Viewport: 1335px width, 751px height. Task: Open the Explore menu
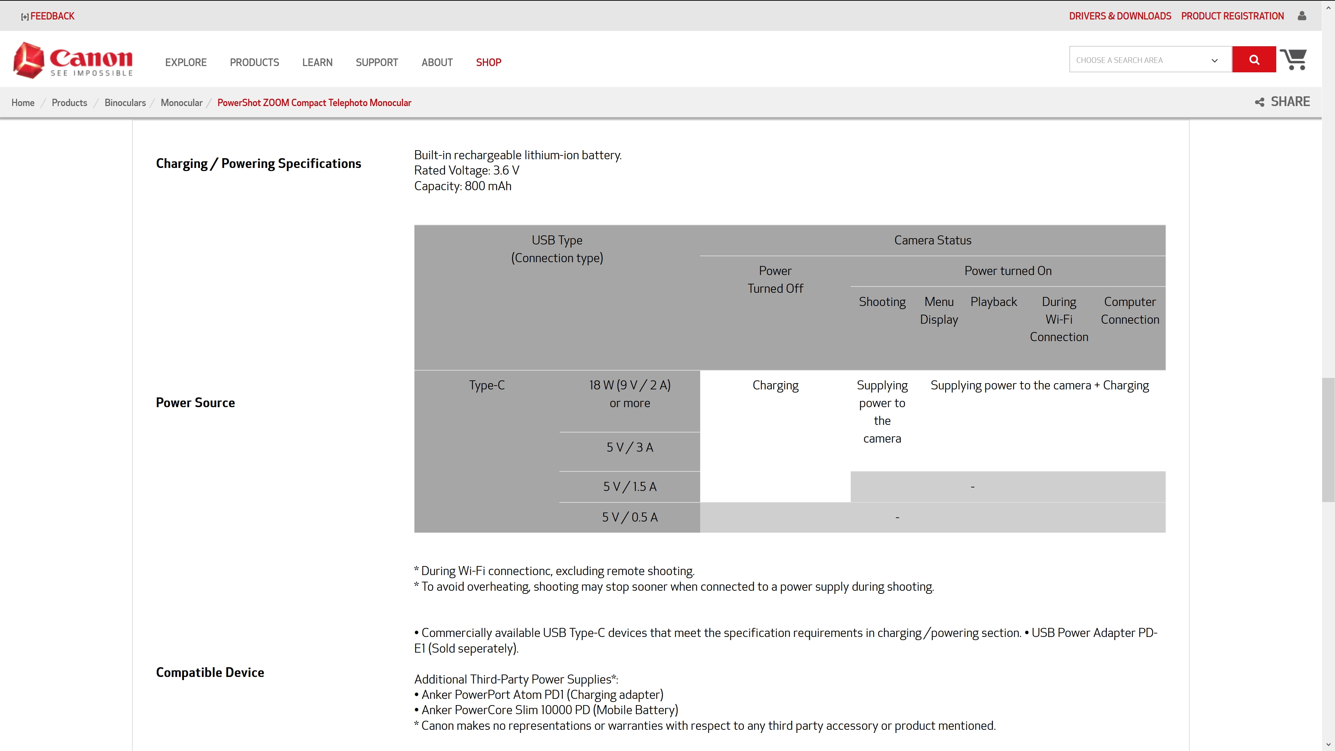[186, 62]
